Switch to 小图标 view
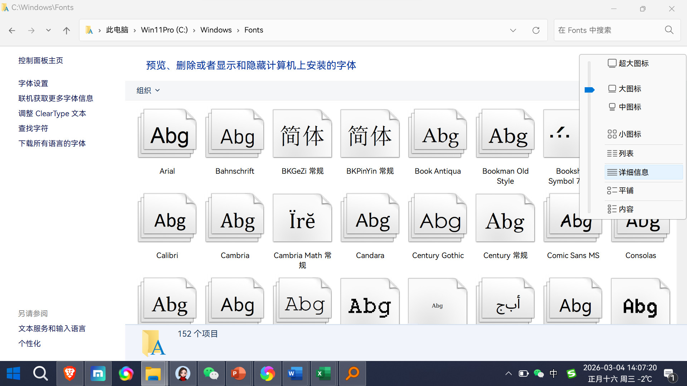Screen dimensions: 687x386 point(630,134)
